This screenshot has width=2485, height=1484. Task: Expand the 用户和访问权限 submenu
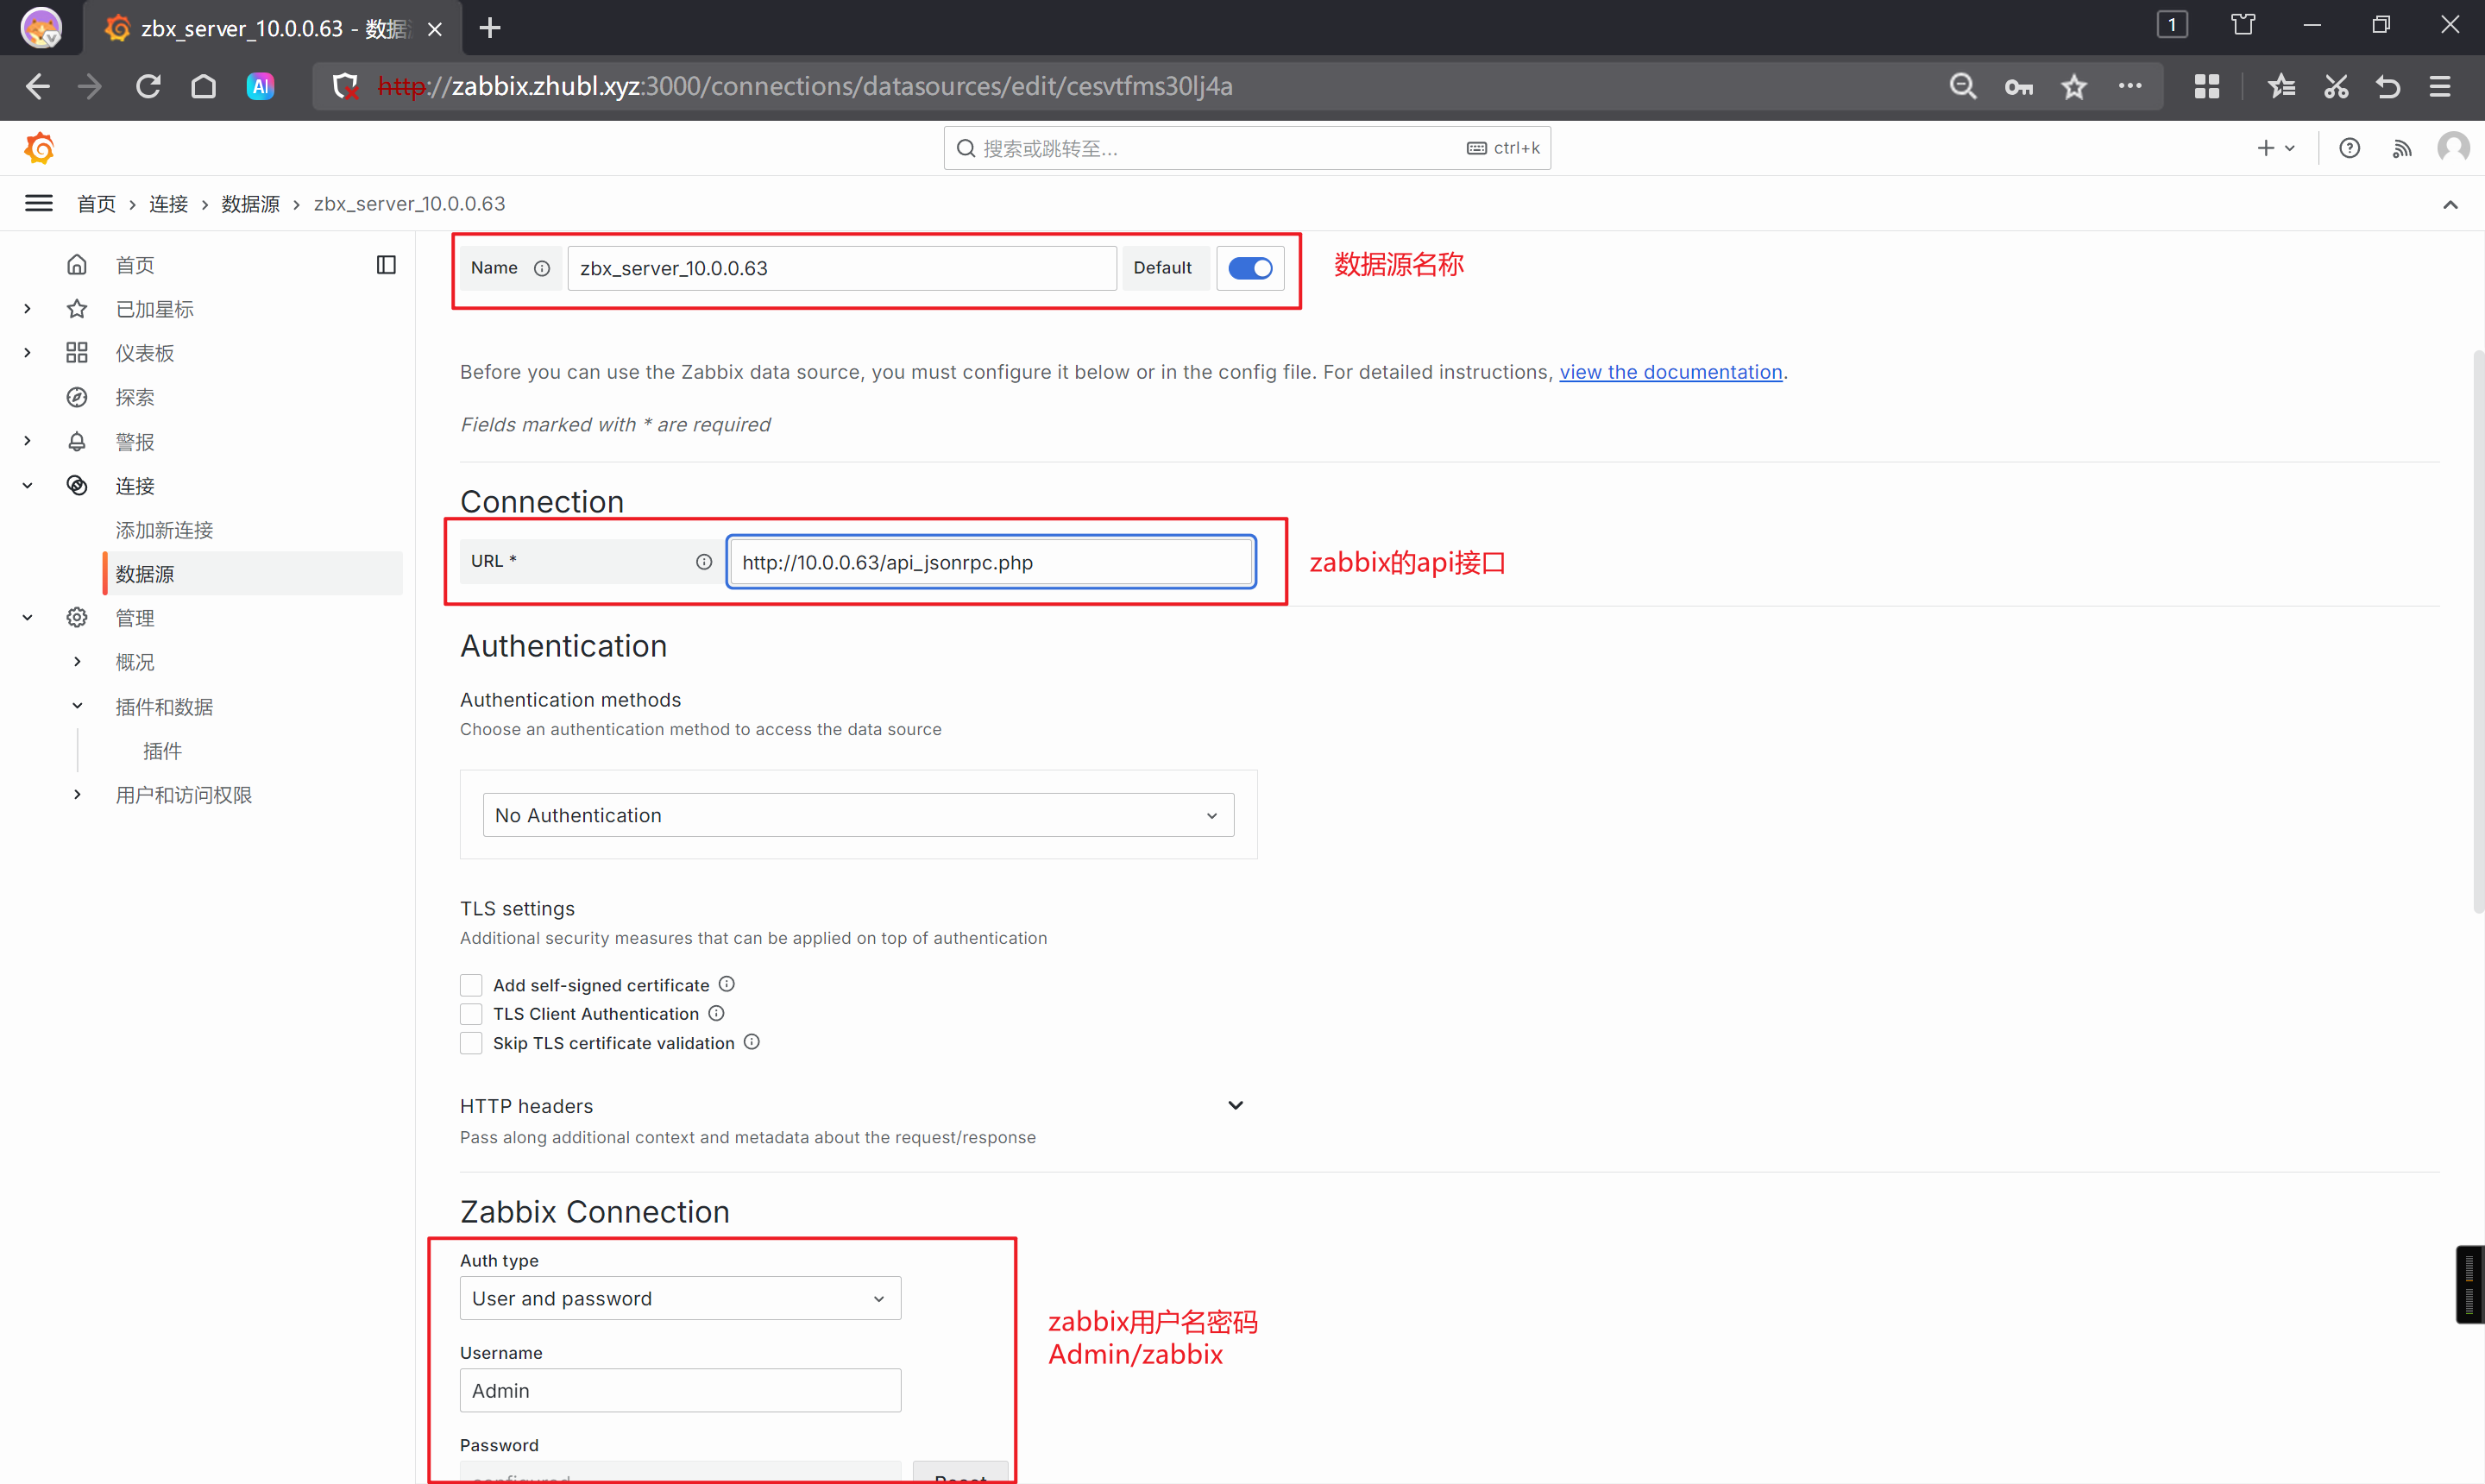point(77,794)
